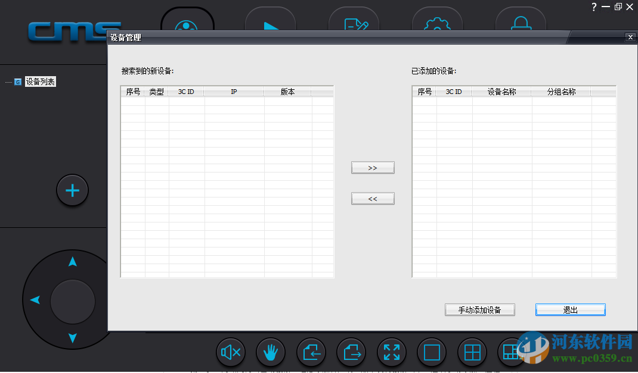The height and width of the screenshot is (373, 638).
Task: Click 退出 to exit device management
Action: [570, 309]
